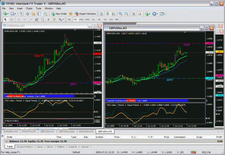Select the Fibonacci Retracement tool

pos(42,19)
